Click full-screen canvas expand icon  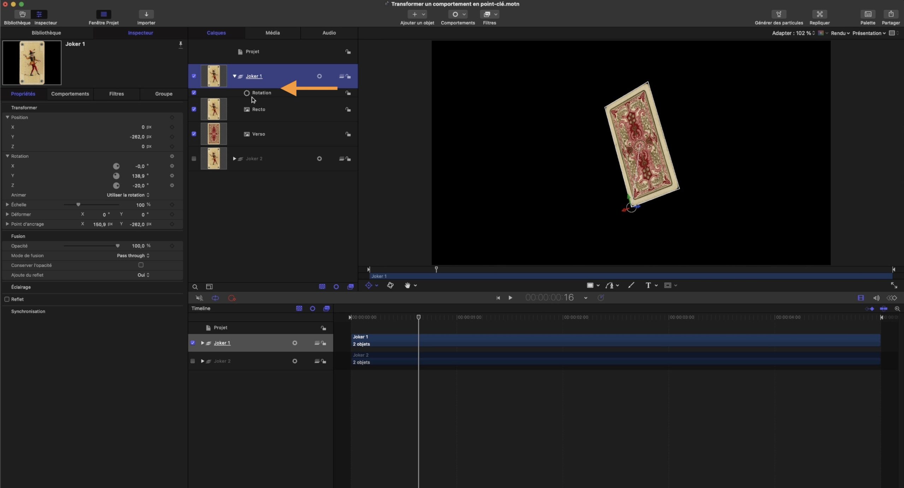[x=894, y=285]
